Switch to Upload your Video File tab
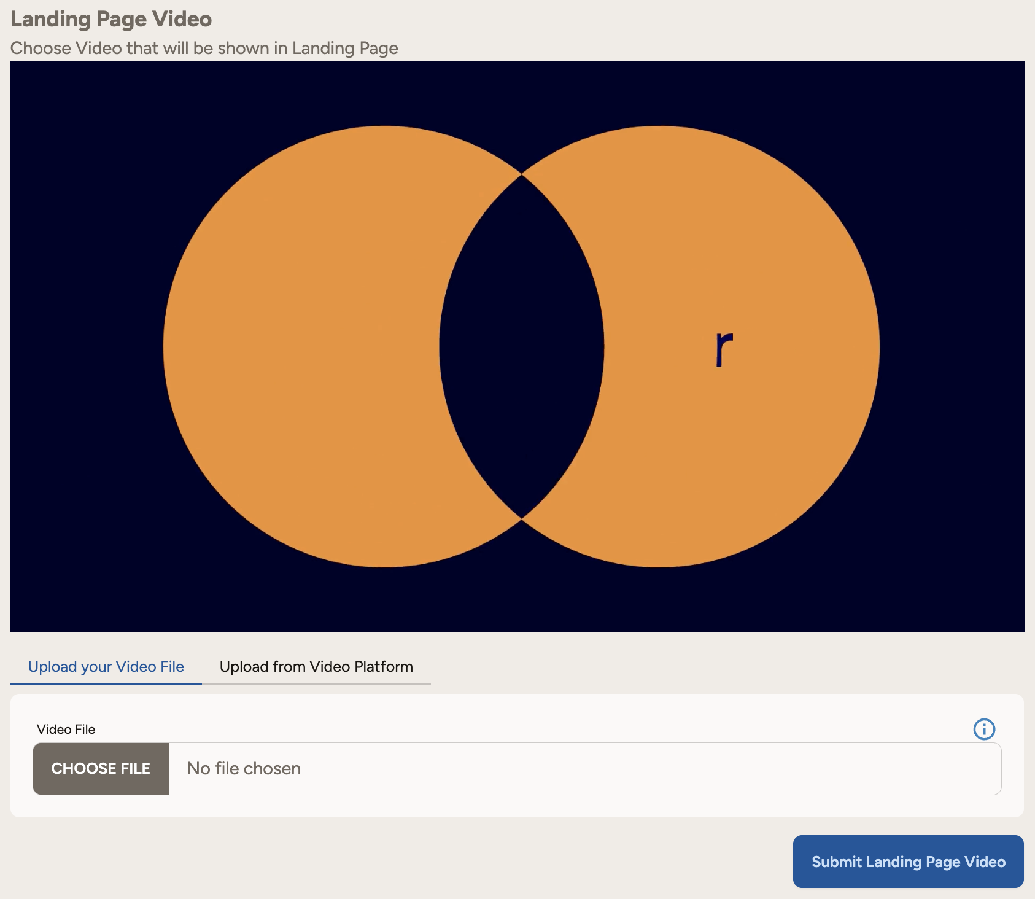Viewport: 1035px width, 899px height. pos(106,667)
